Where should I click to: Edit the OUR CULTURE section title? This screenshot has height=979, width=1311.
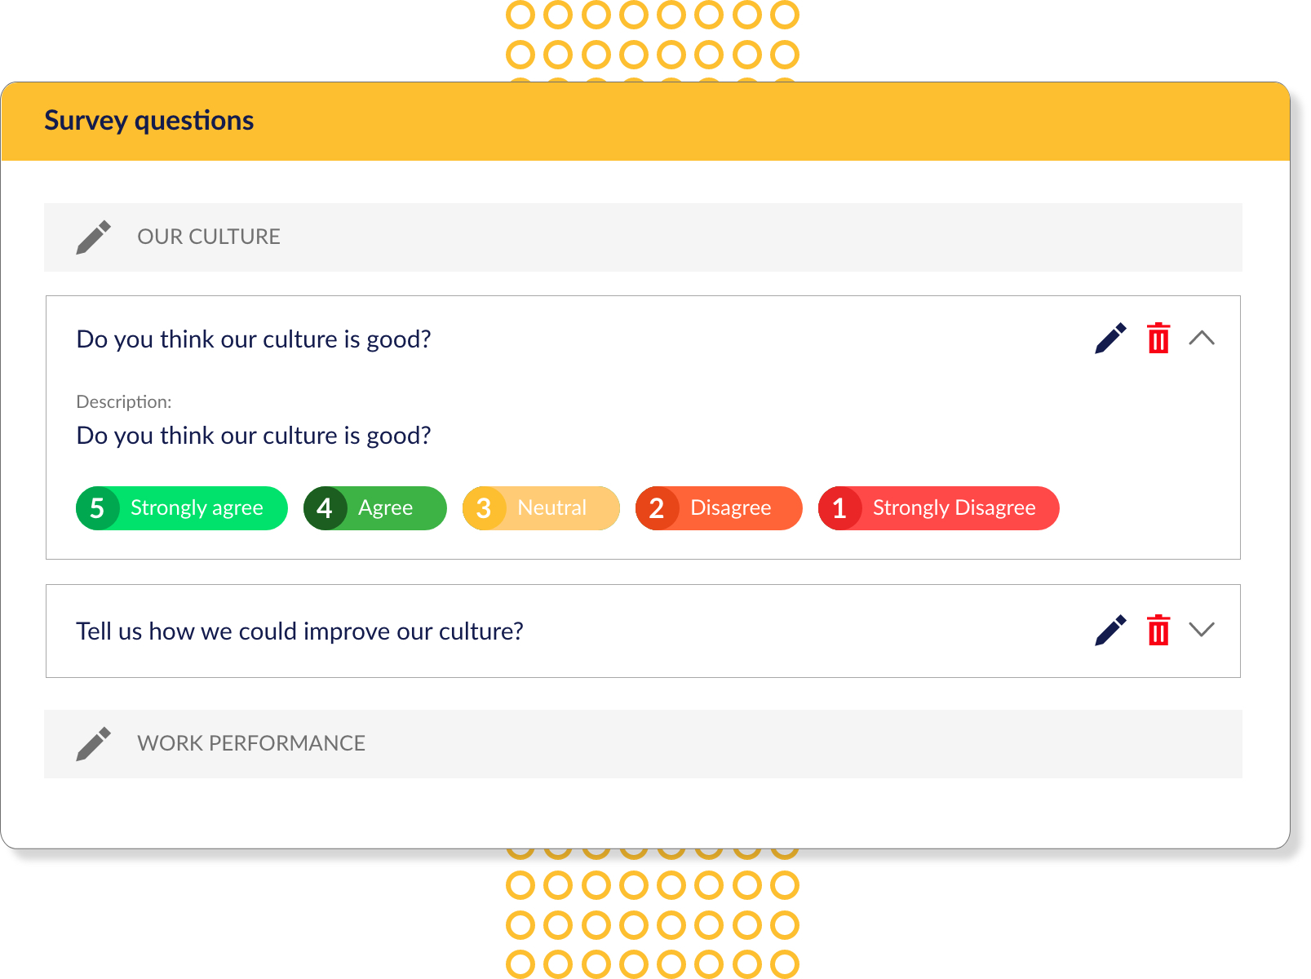coord(93,237)
